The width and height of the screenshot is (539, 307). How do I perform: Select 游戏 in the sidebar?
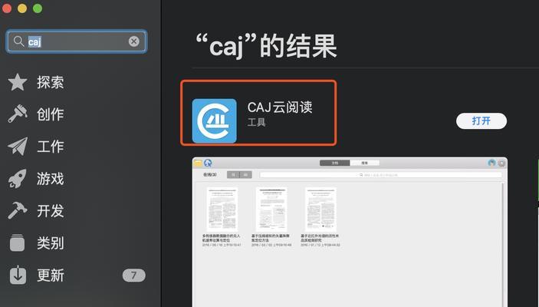(51, 179)
